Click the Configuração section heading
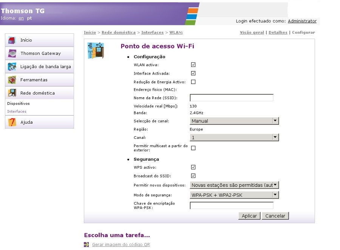This screenshot has height=250, width=340. click(x=149, y=57)
